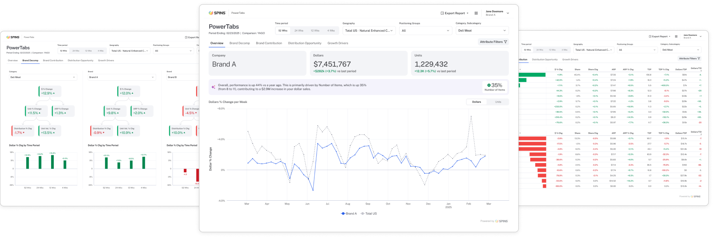Click the 35% Number of Items card
Screen dimensions: 717x238
click(494, 87)
